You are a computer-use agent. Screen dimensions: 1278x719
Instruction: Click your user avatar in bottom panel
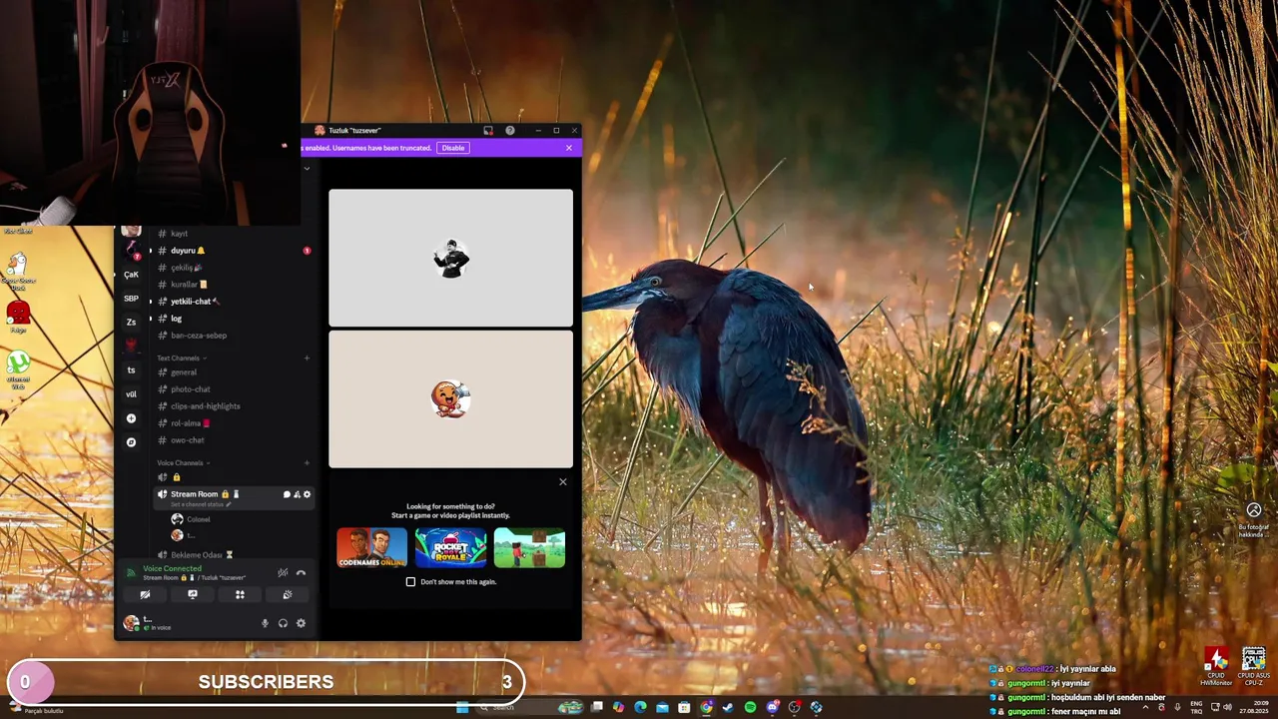[x=131, y=622]
